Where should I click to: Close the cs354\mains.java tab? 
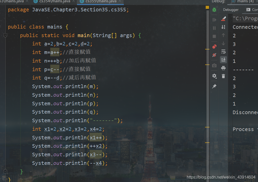tap(74, 1)
